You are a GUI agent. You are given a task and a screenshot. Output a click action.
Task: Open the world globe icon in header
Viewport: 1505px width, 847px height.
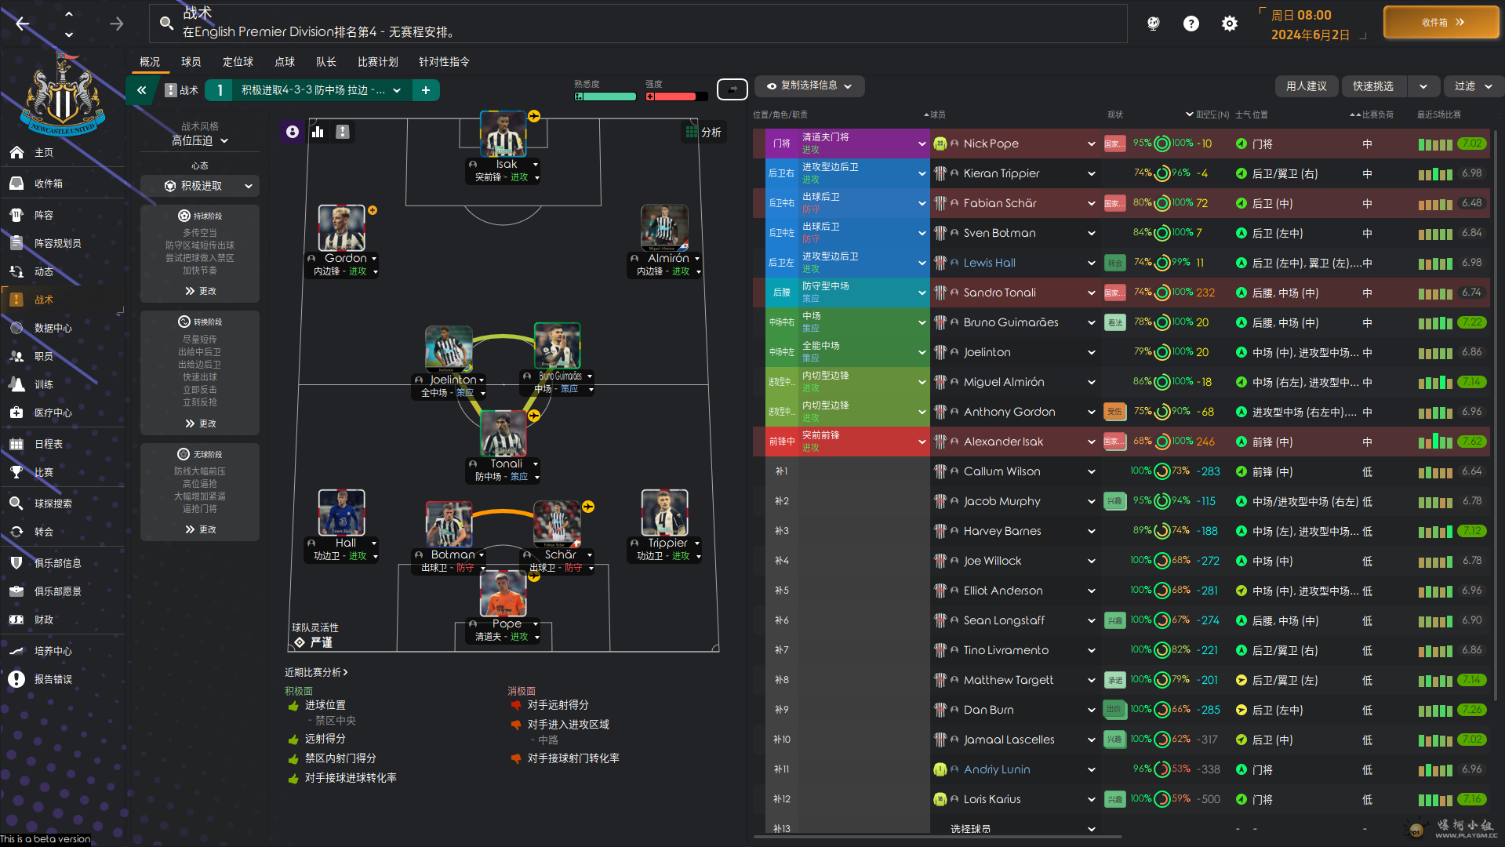tap(1153, 24)
